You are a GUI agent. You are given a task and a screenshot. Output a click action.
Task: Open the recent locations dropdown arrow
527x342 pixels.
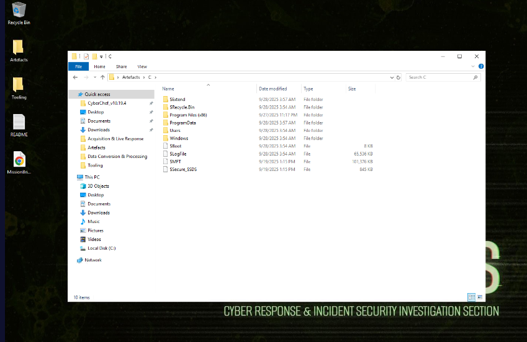(x=94, y=77)
